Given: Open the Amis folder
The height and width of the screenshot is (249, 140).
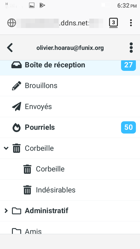Looking at the screenshot, I should click(70, 228).
